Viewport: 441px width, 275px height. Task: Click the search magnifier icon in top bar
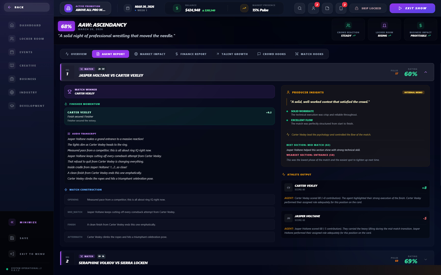(x=299, y=8)
